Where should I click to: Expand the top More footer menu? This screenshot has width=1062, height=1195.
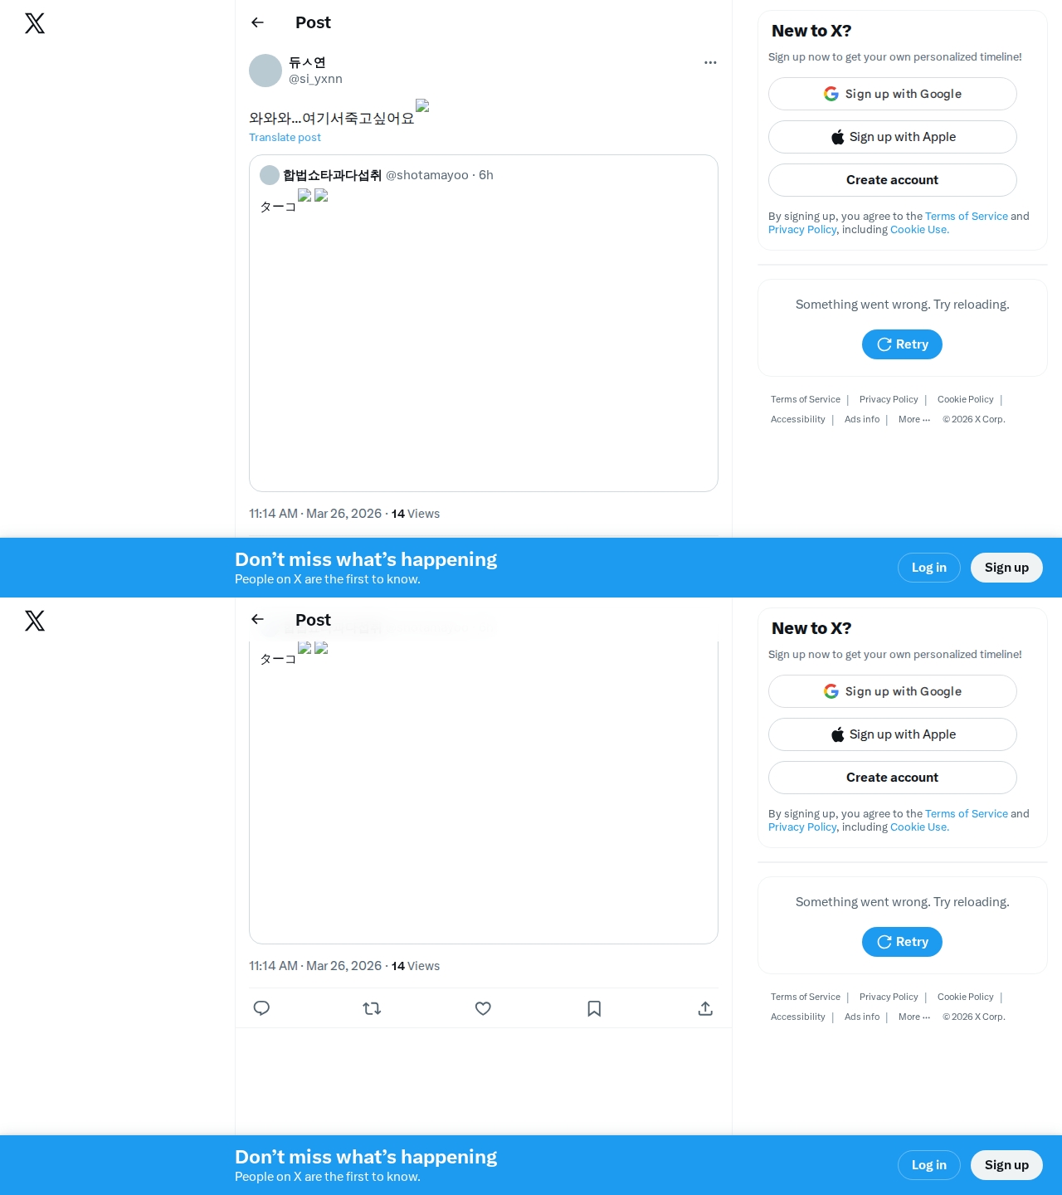point(914,419)
